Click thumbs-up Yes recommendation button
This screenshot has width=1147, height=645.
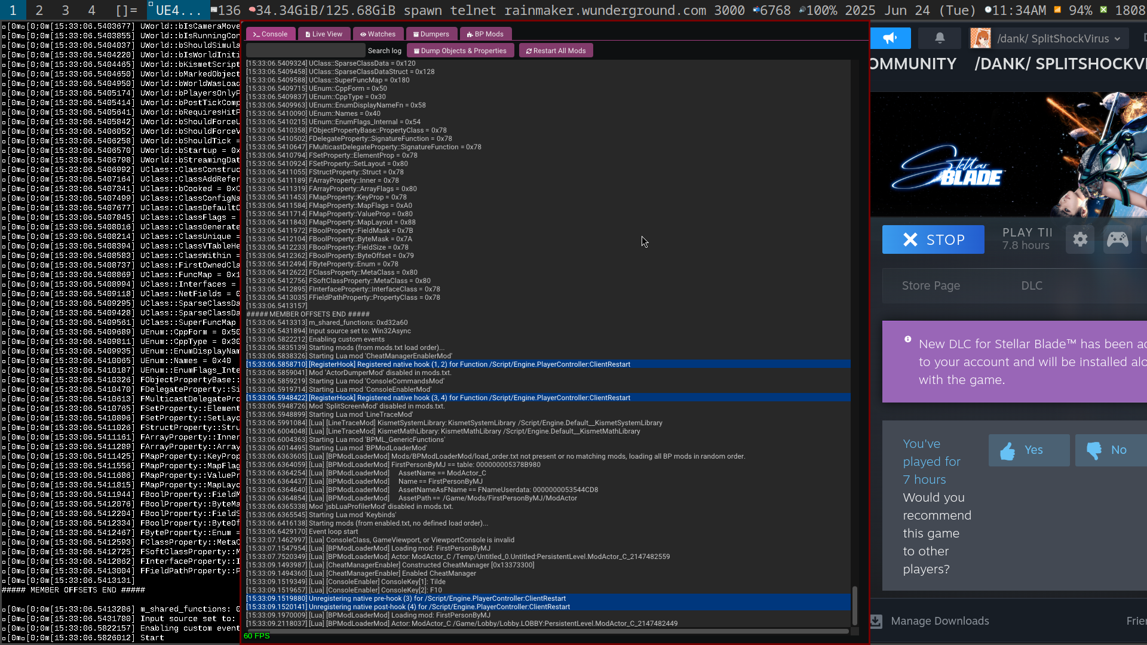click(1029, 450)
